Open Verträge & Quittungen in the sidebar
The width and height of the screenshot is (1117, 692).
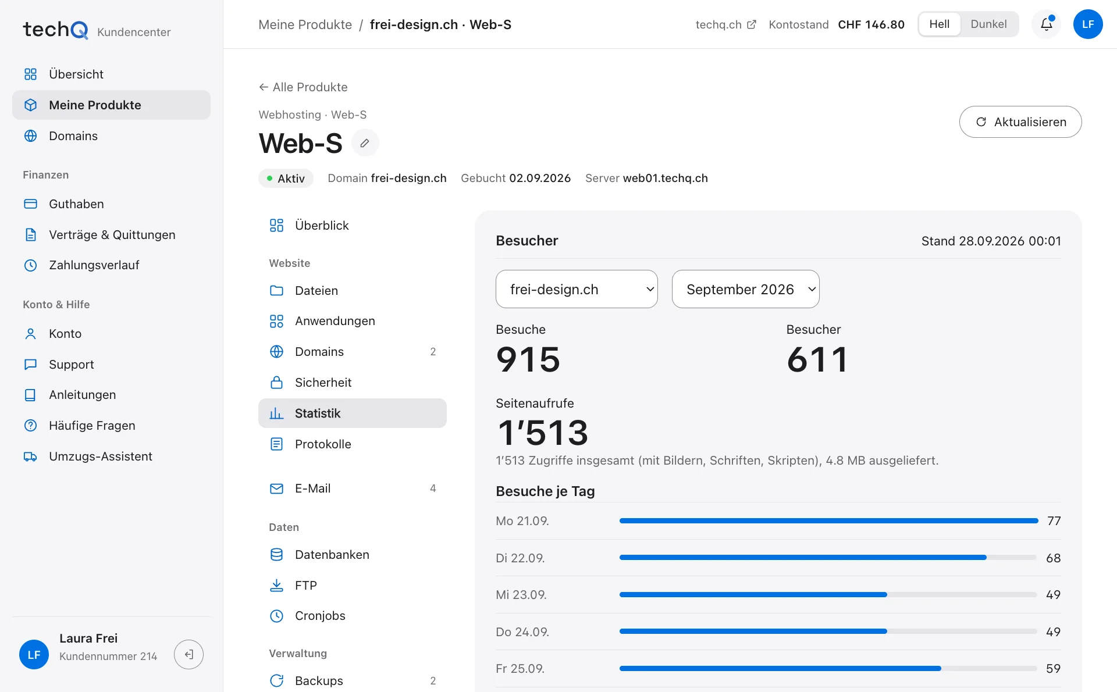pyautogui.click(x=111, y=235)
